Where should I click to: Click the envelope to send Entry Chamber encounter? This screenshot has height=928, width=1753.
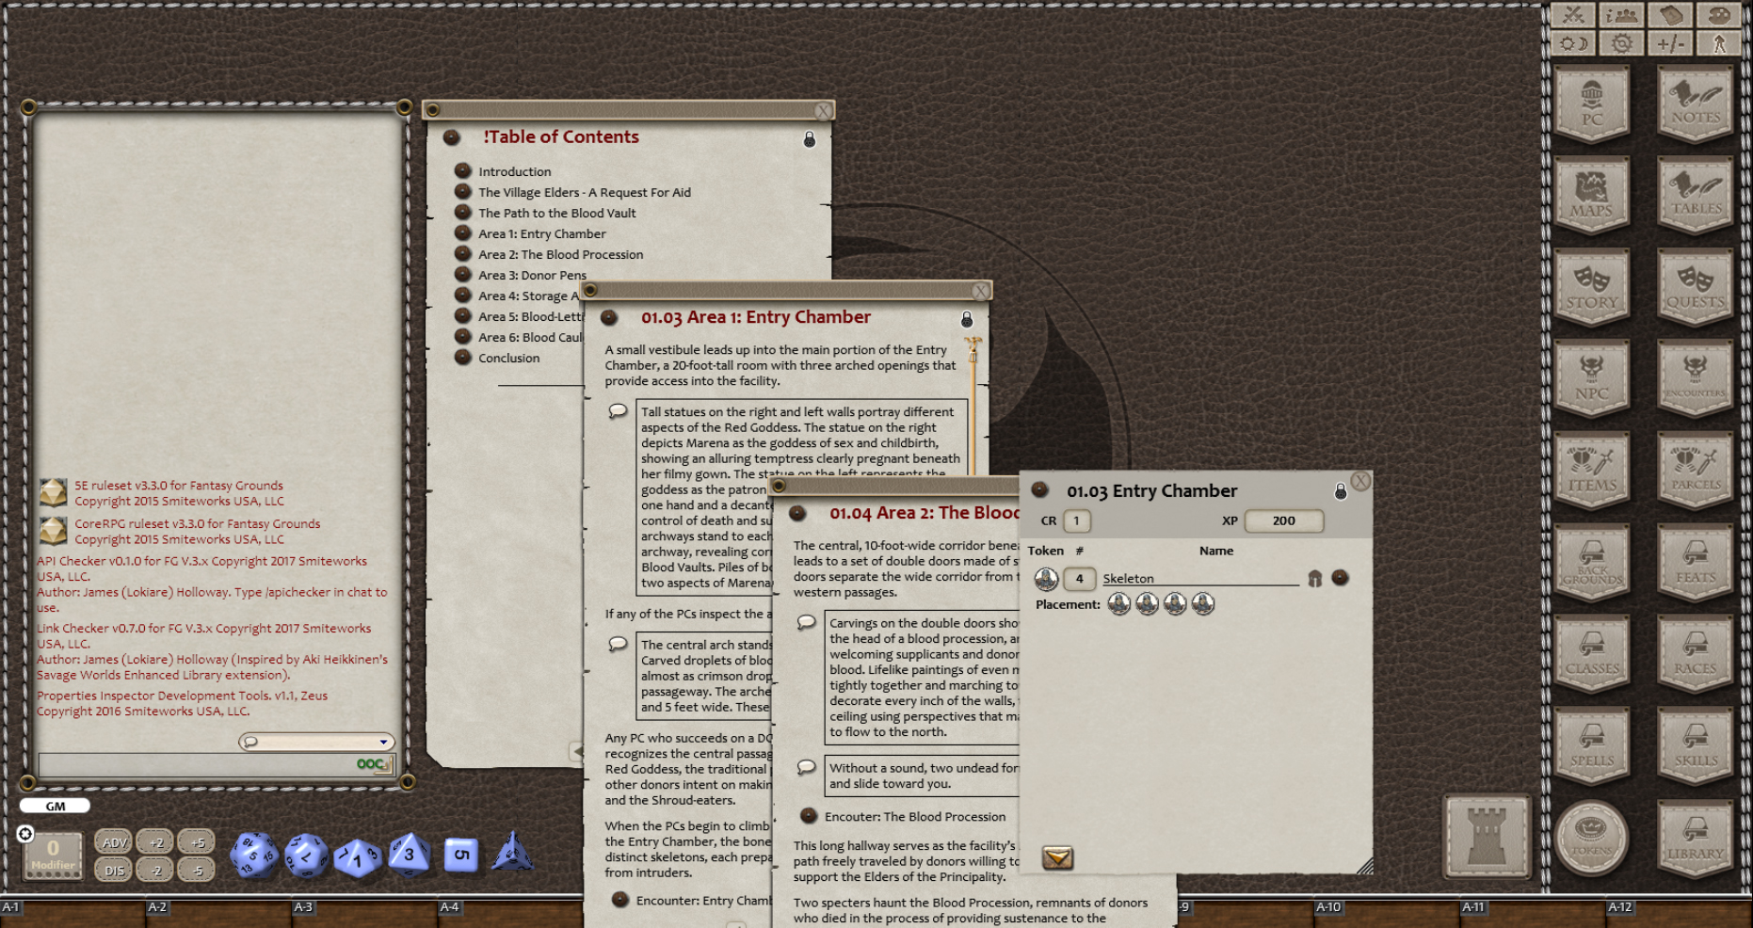[x=1058, y=859]
